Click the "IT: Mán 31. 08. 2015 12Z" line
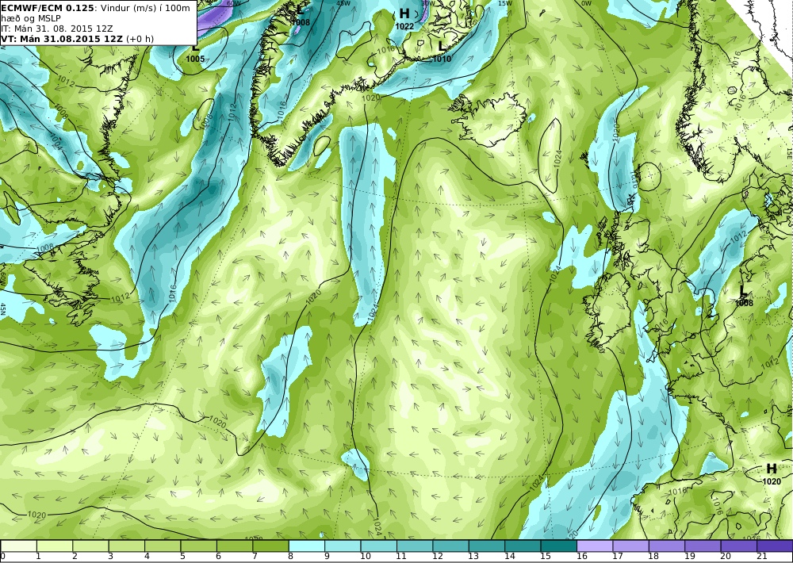 point(56,29)
